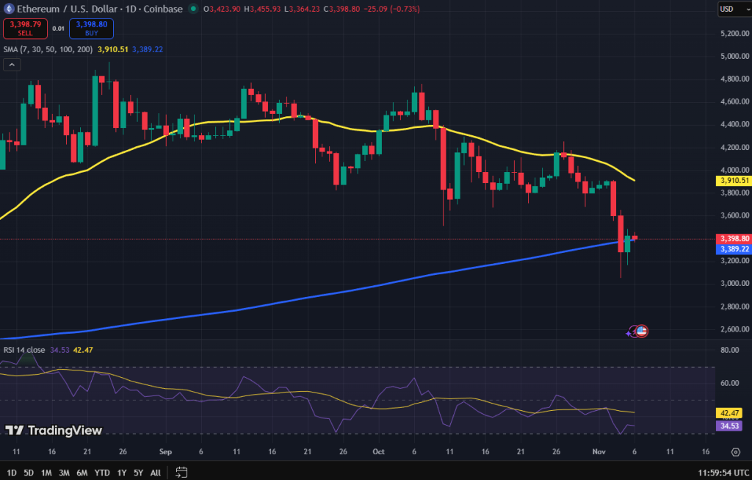
Task: Click the Ethereum logo icon beside the symbol name
Action: point(10,10)
